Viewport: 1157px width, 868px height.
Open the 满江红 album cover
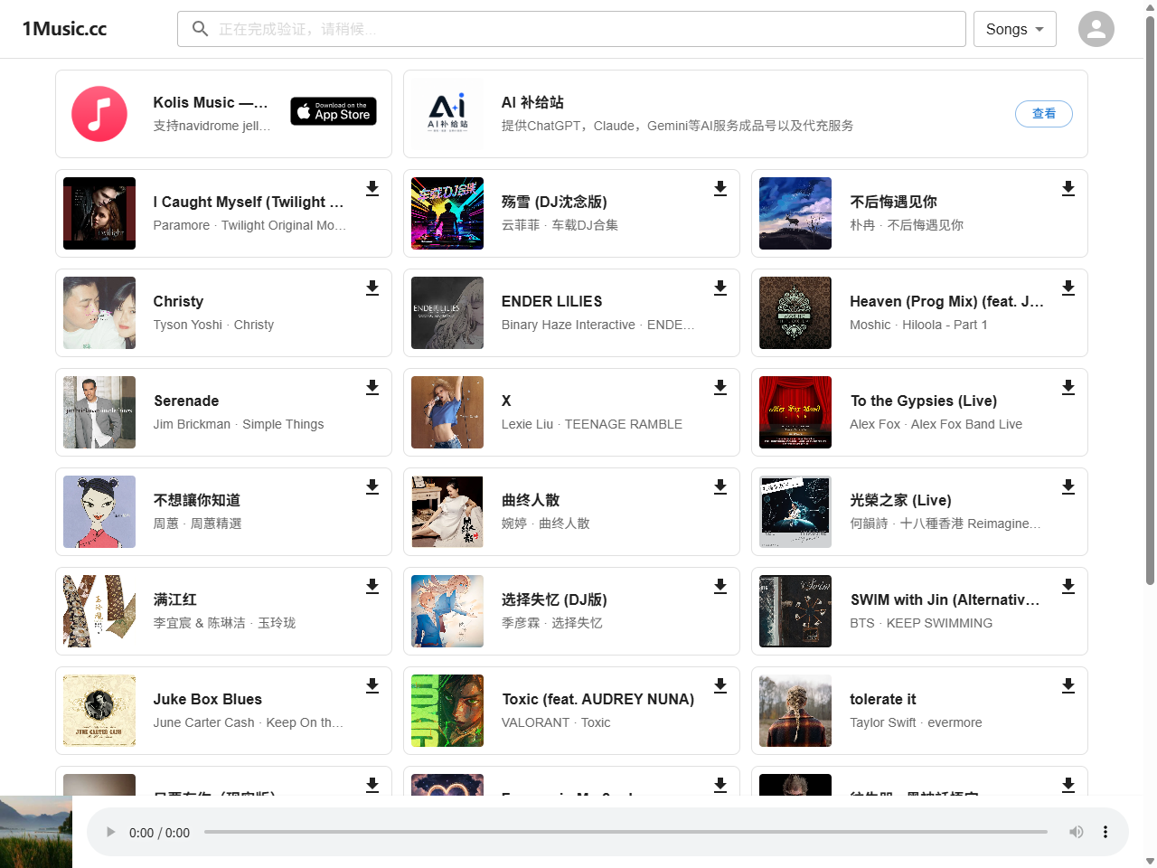pyautogui.click(x=99, y=611)
